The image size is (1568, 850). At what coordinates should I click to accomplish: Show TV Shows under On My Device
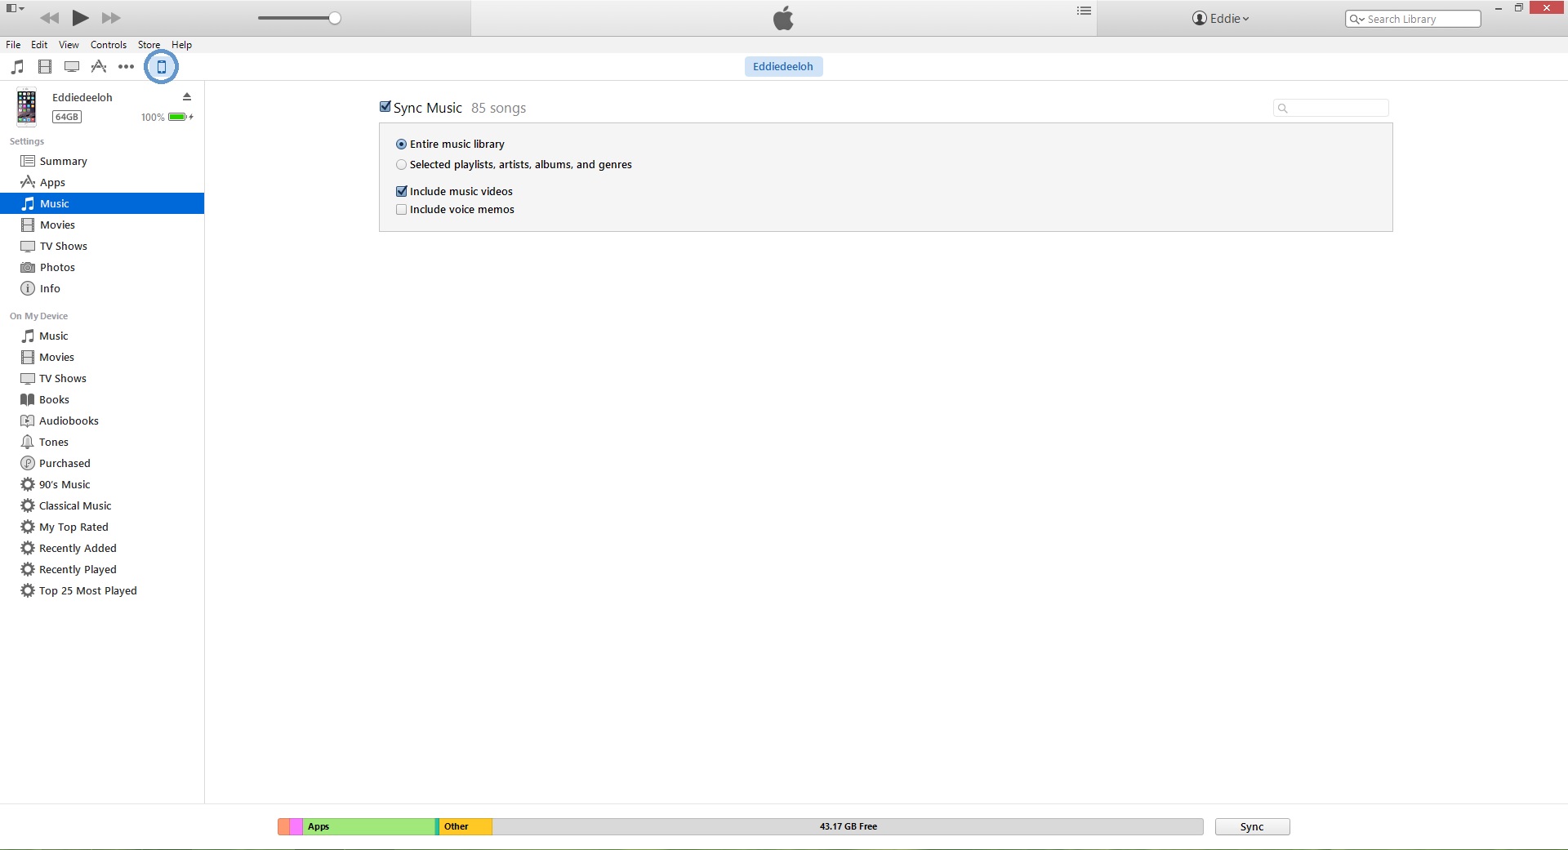tap(102, 379)
